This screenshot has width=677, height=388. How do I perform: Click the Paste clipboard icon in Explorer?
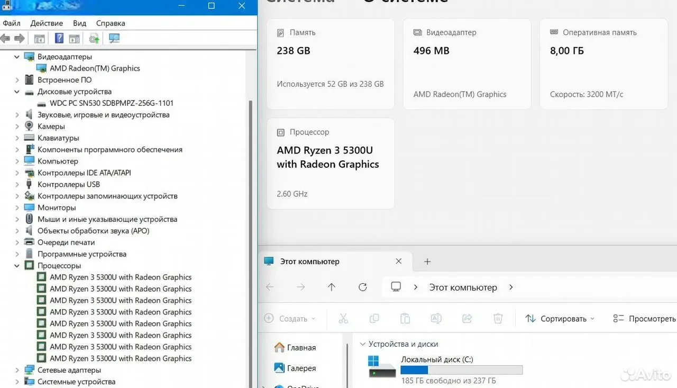405,318
